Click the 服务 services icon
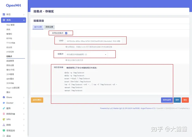192x137 pixels. pos(4,108)
